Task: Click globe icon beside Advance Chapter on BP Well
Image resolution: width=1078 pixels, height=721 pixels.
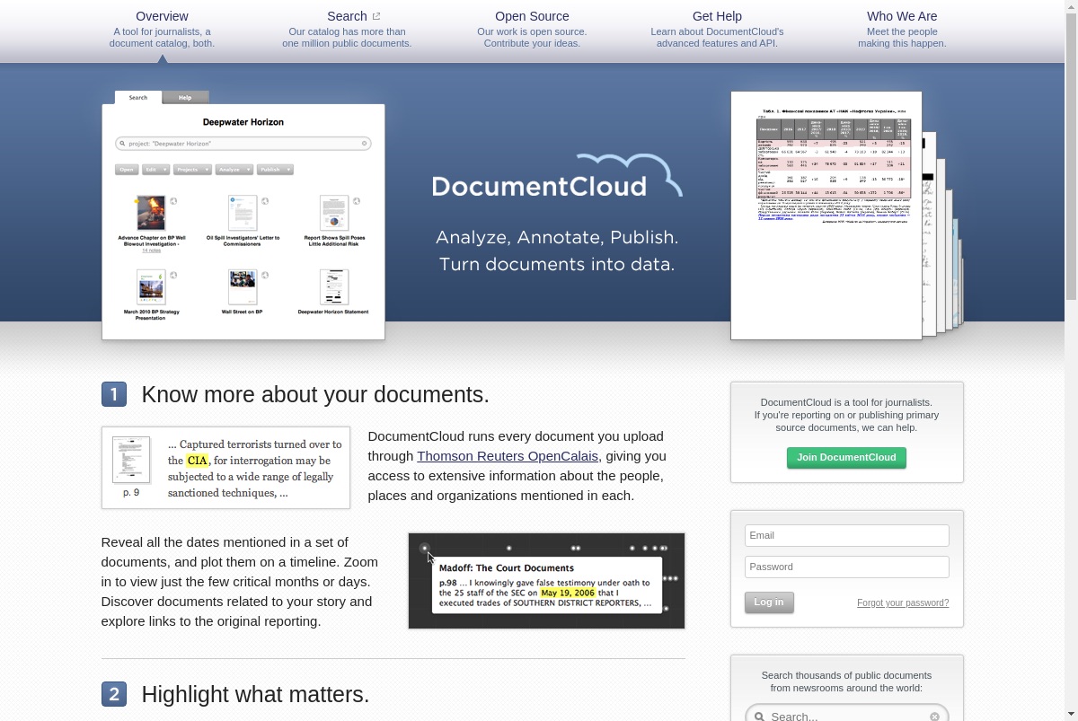Action: 174,201
